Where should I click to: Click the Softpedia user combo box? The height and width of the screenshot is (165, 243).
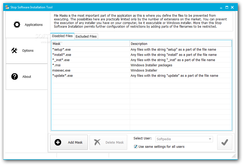pos(184,139)
